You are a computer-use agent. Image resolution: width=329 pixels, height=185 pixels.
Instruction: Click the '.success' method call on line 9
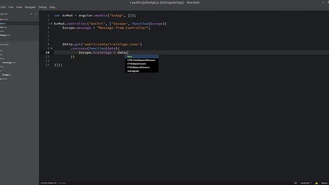pyautogui.click(x=79, y=48)
